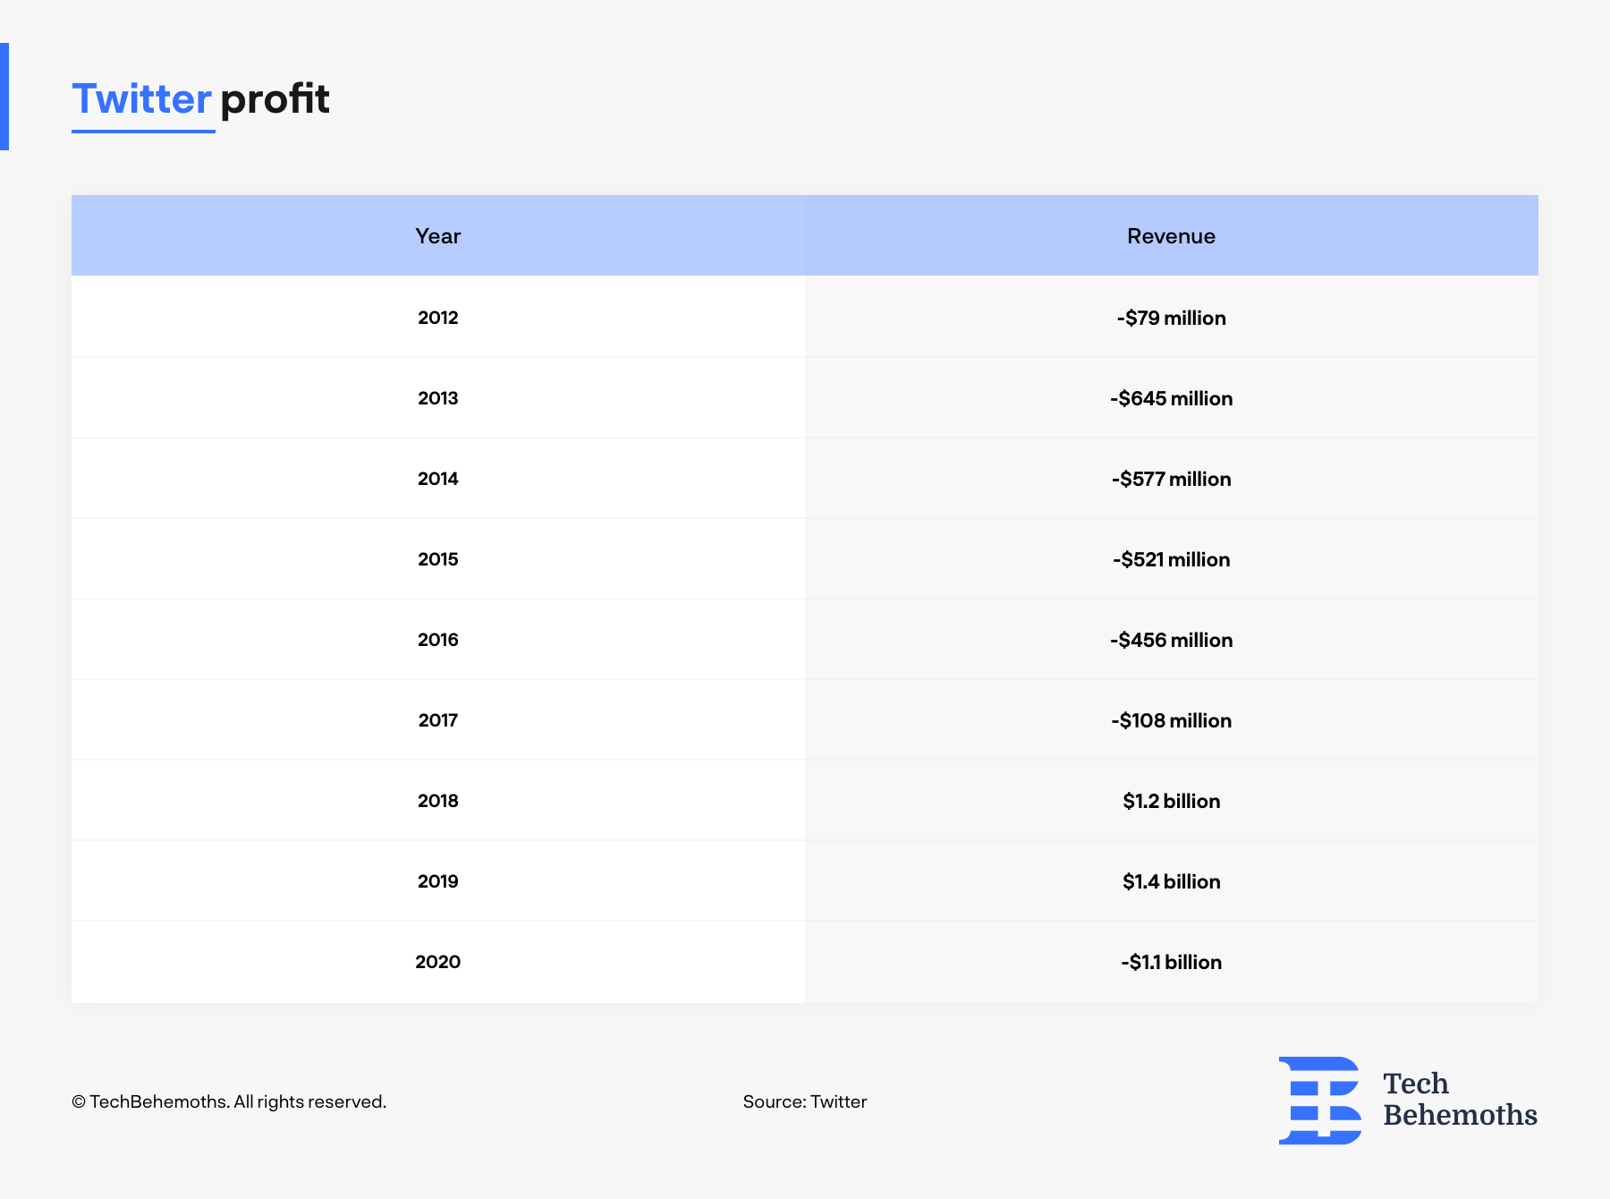Click the 2012 year cell
This screenshot has height=1199, width=1610.
438,318
